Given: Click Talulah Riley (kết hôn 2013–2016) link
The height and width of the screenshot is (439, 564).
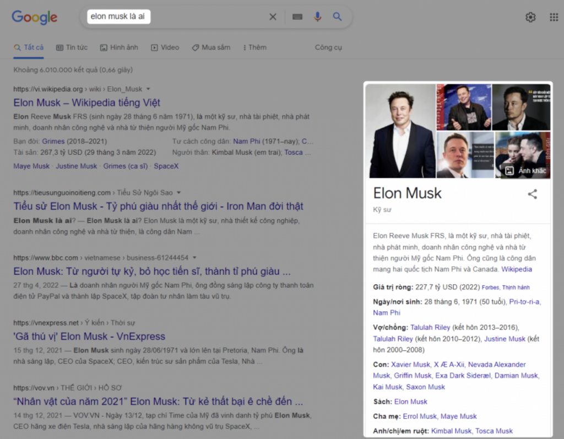Looking at the screenshot, I should (x=430, y=327).
